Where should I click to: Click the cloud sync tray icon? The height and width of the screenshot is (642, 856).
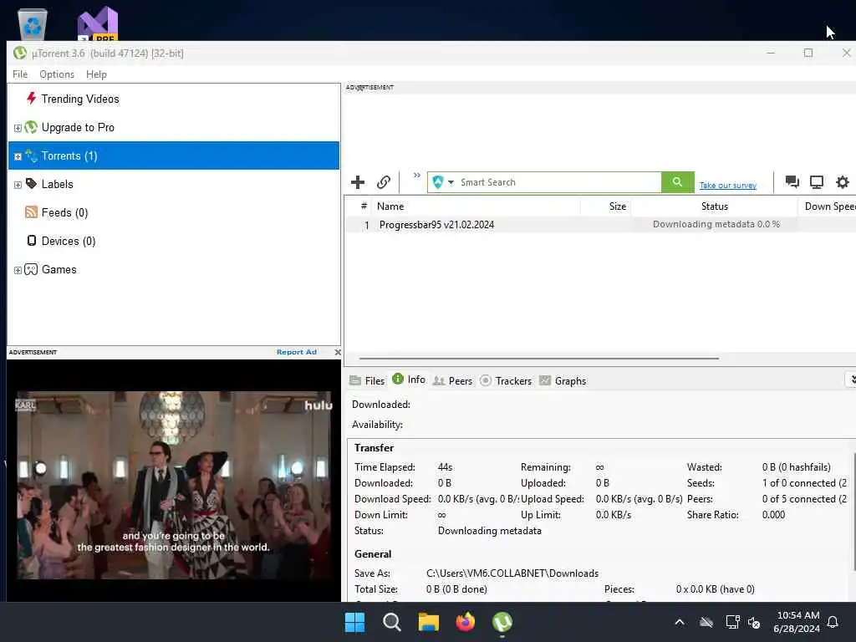706,622
